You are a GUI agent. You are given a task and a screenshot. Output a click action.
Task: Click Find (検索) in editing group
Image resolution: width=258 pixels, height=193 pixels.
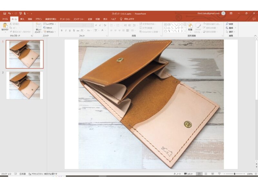[230, 24]
